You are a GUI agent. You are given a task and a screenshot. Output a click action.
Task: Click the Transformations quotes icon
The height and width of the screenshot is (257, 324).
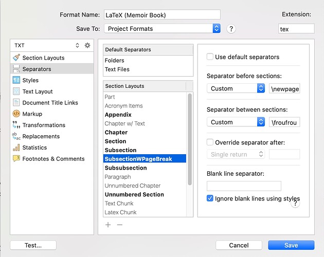[x=16, y=125]
